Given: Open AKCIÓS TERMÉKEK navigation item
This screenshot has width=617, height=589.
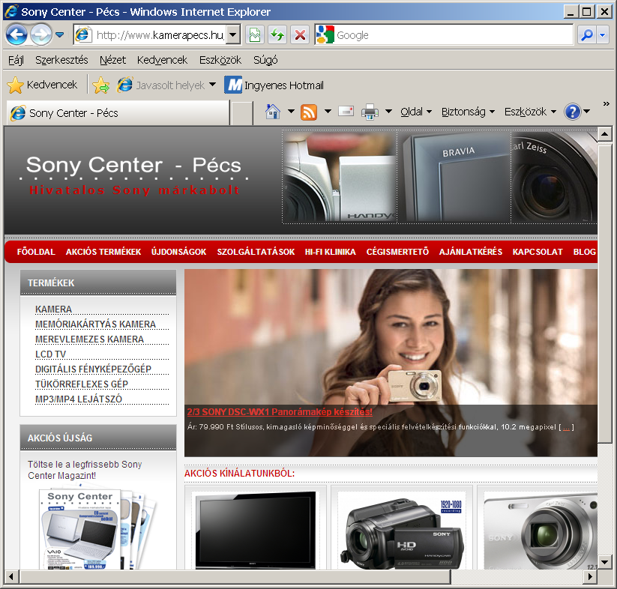Looking at the screenshot, I should point(103,252).
